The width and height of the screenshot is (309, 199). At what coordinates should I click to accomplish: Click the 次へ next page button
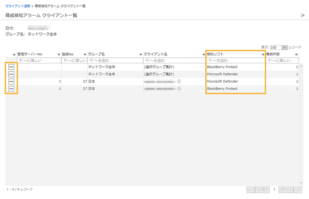point(285,189)
